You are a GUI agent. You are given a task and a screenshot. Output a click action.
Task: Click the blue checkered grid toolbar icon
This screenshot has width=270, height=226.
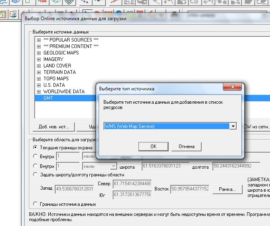point(70,2)
